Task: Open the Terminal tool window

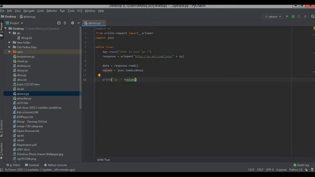Action: [x=32, y=165]
